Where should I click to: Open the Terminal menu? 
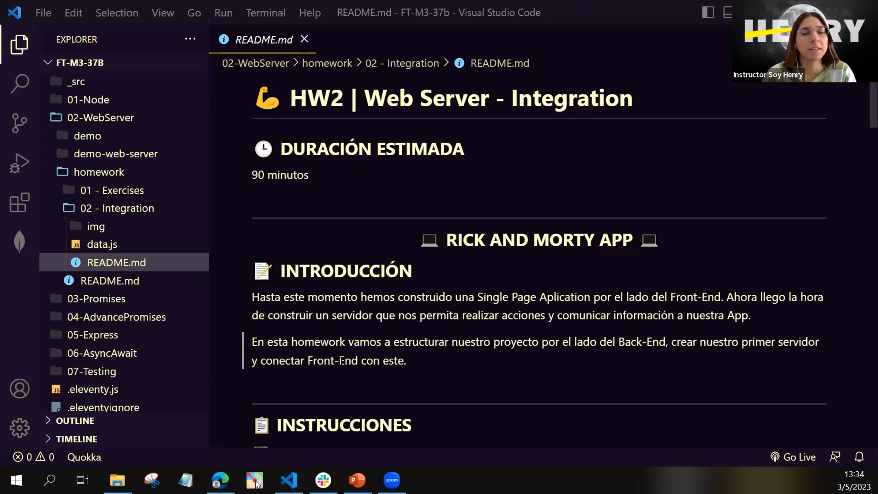[x=265, y=13]
